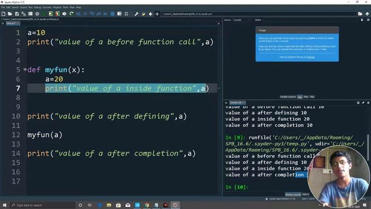The height and width of the screenshot is (209, 371).
Task: Click the @ symbol finder icon
Action: coord(37,14)
